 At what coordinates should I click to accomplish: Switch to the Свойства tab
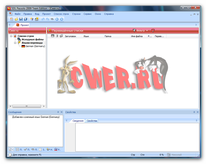tap(92, 121)
